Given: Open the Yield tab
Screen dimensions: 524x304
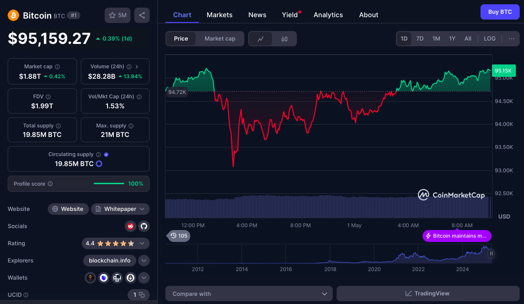Looking at the screenshot, I should 290,15.
